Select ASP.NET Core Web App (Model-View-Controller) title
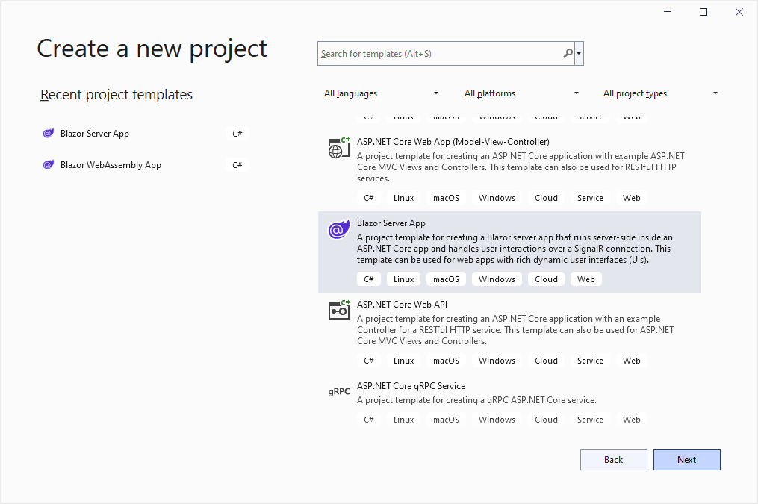This screenshot has width=758, height=504. (453, 142)
